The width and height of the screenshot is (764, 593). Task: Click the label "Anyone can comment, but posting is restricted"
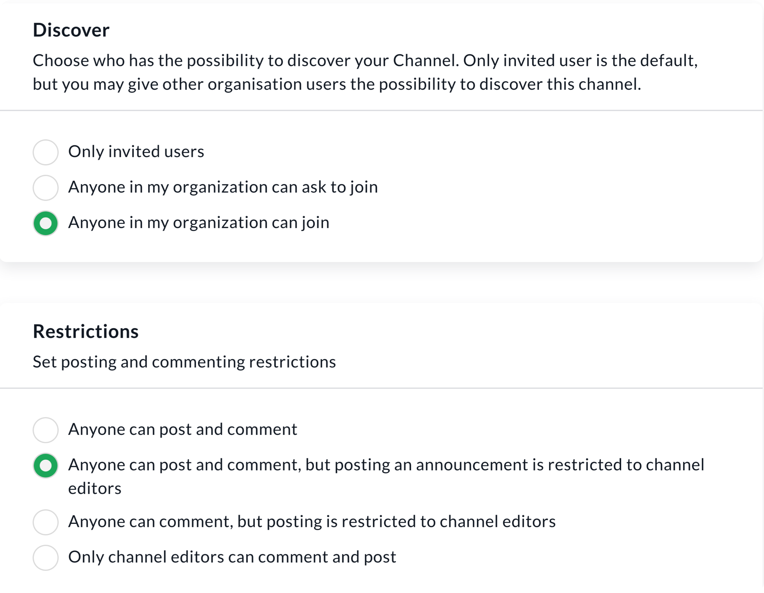pos(312,522)
